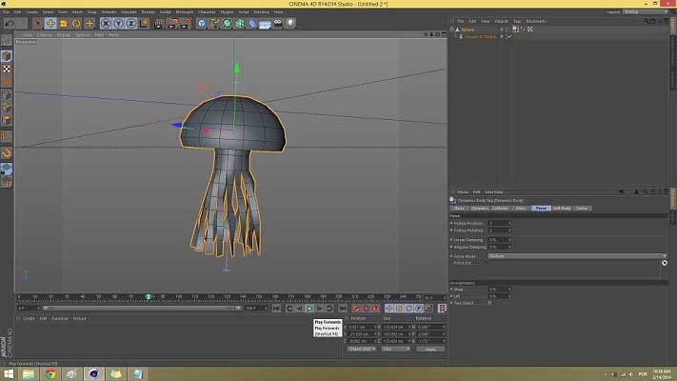Switch to the Soft Body tab
The width and height of the screenshot is (677, 381).
[x=560, y=208]
